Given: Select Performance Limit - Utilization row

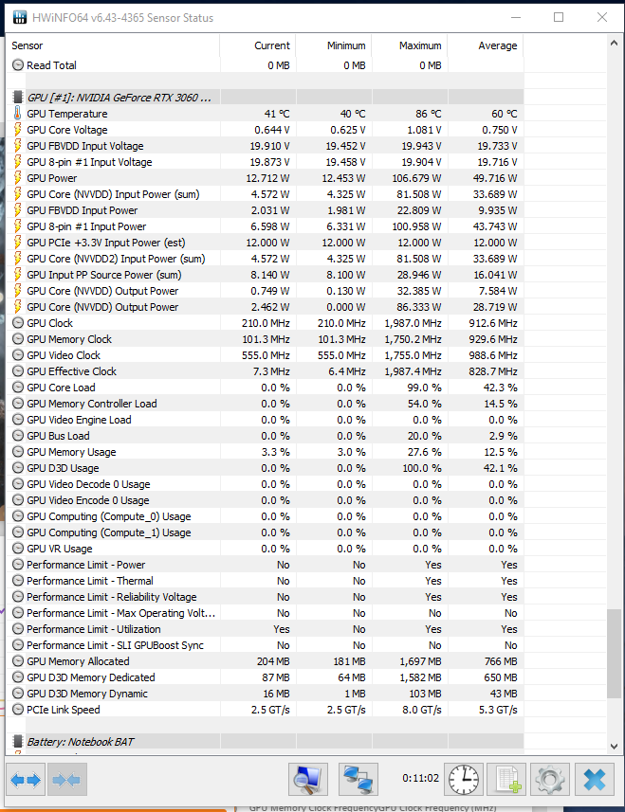Looking at the screenshot, I should tap(265, 629).
